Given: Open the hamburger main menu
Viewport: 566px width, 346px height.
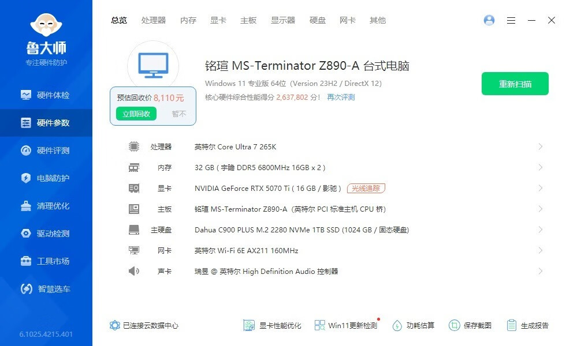Looking at the screenshot, I should [x=511, y=21].
